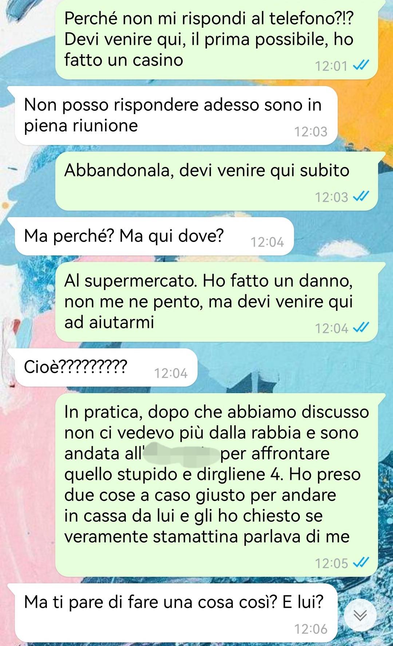Select the long 'In pratica, dopo che abbiamo discusso' message
Screen dimensions: 393x646
[217, 485]
